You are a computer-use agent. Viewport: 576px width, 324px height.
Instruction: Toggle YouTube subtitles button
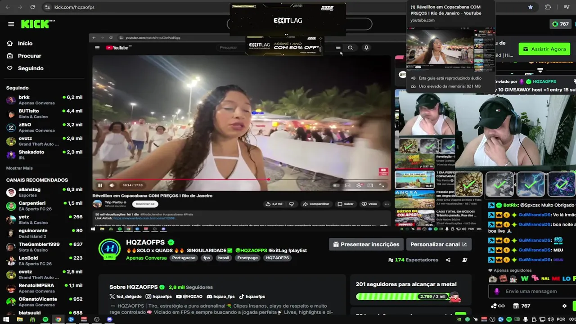[347, 185]
